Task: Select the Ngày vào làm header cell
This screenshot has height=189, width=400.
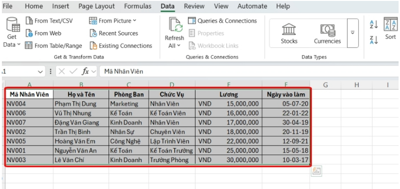Action: click(x=286, y=94)
